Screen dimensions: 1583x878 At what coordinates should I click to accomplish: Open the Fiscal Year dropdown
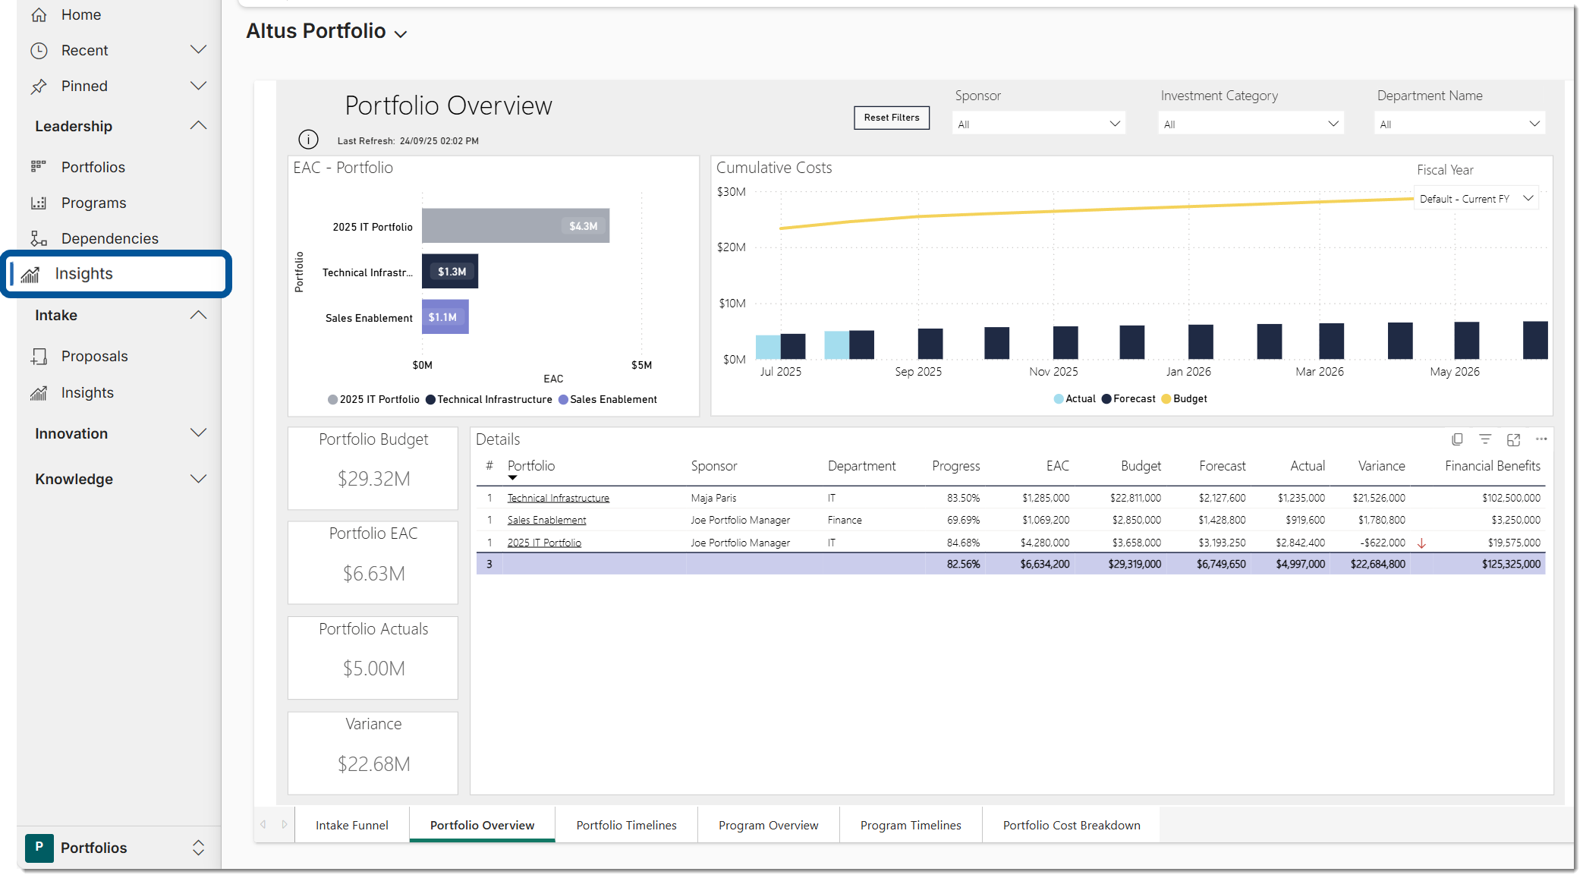point(1476,199)
